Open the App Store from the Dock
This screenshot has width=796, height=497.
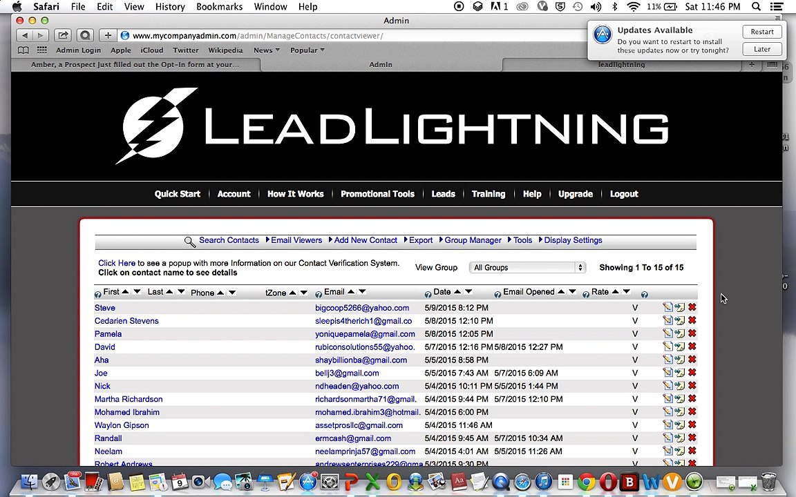[308, 480]
